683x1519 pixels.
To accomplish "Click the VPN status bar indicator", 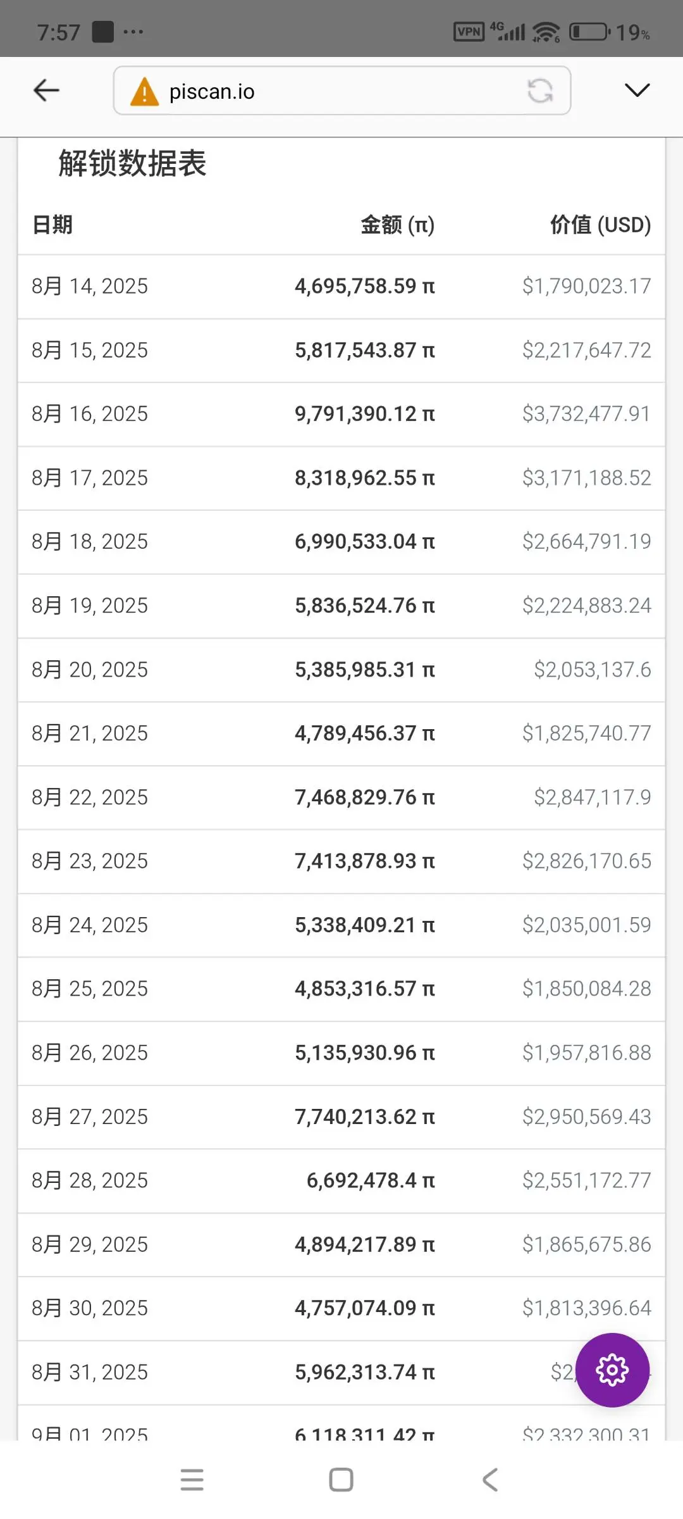I will coord(469,32).
